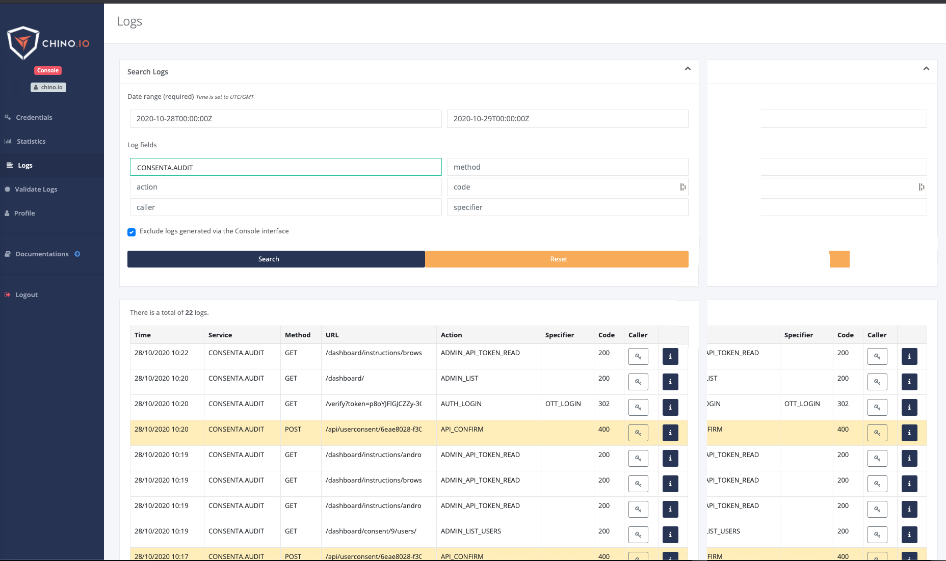Screen dimensions: 946x561
Task: Click the caller input field
Action: coord(285,207)
